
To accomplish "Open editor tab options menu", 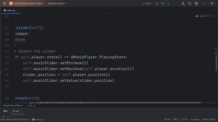I will click(214, 10).
